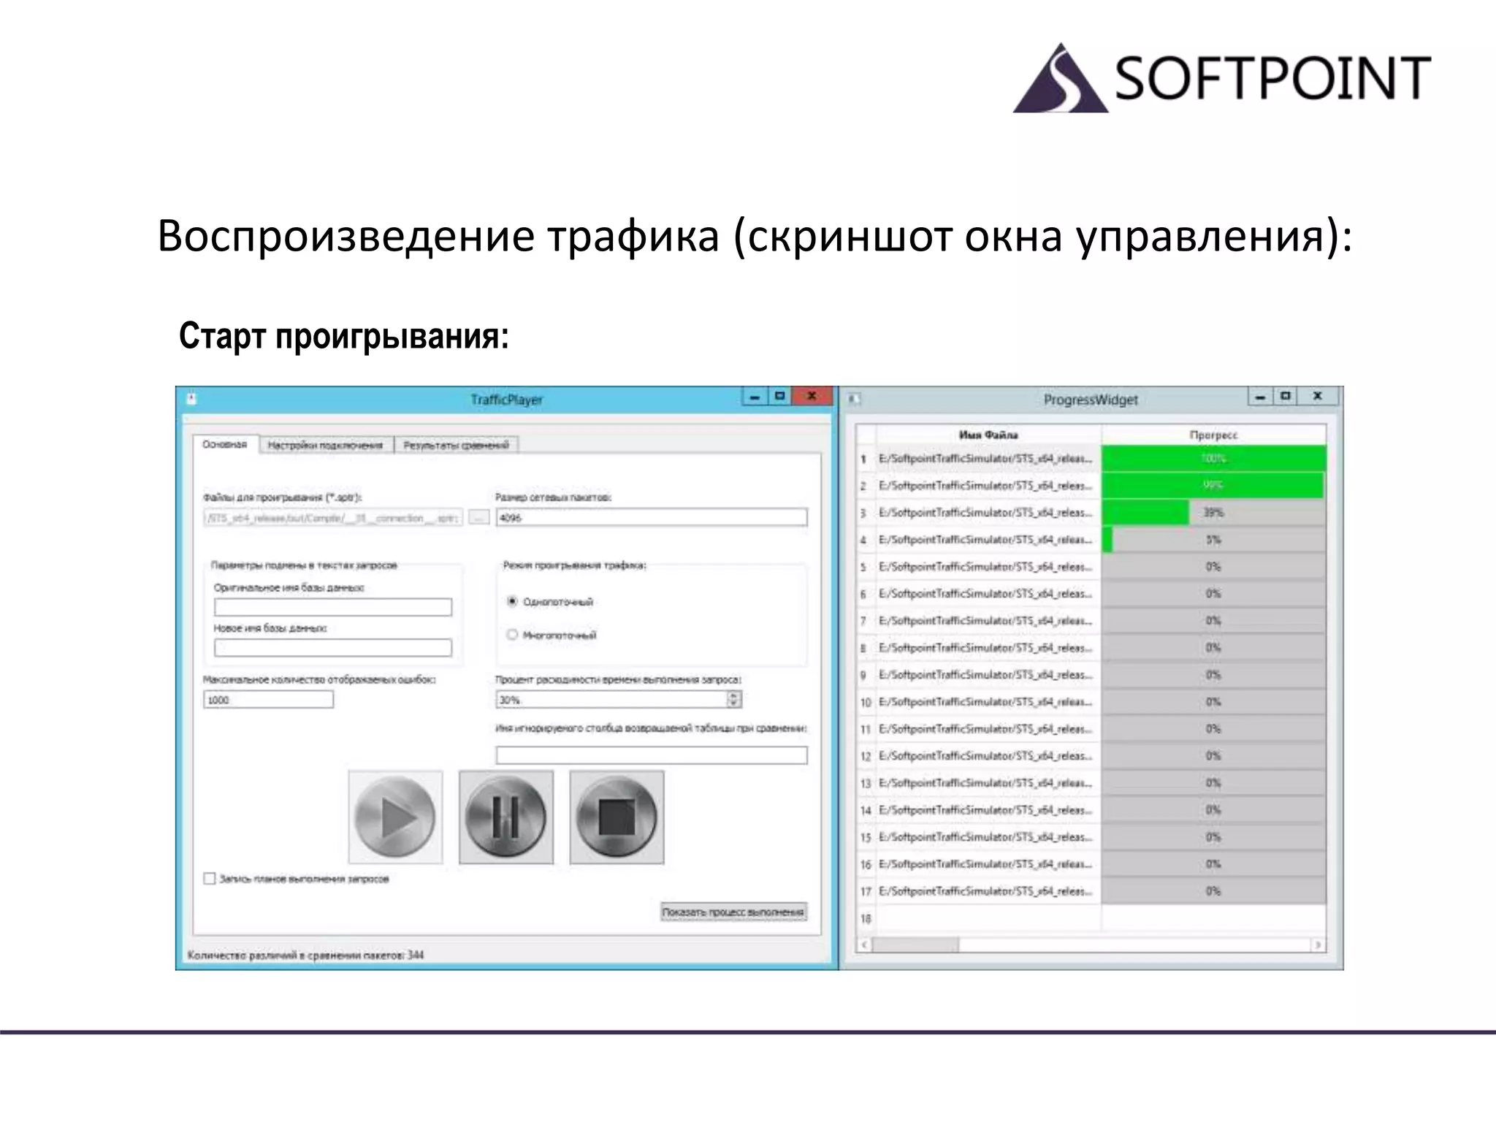Minimize the TrafficPlayer window

tap(755, 396)
